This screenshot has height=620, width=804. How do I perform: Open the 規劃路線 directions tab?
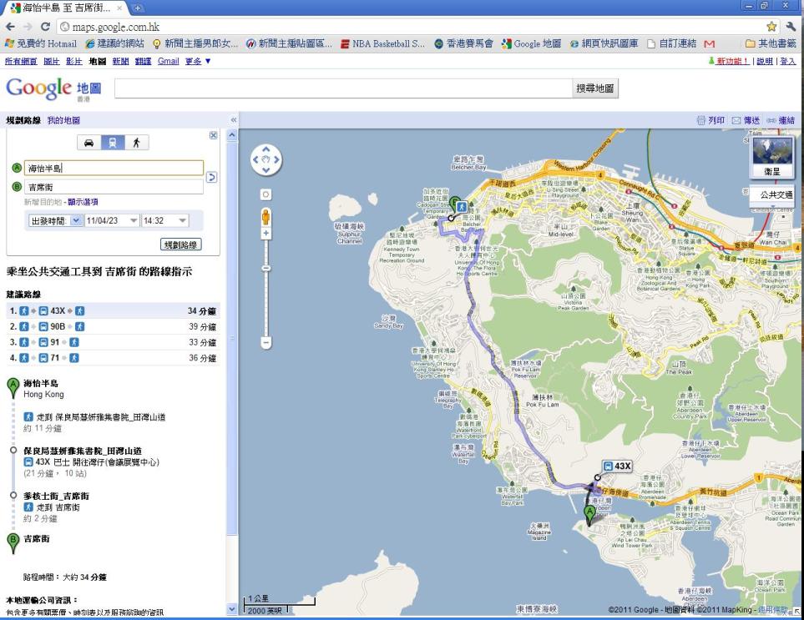coord(23,120)
